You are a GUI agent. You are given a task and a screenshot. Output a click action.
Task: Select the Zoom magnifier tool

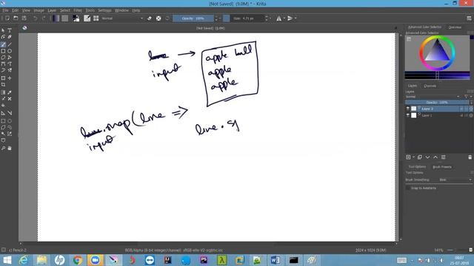(3, 148)
